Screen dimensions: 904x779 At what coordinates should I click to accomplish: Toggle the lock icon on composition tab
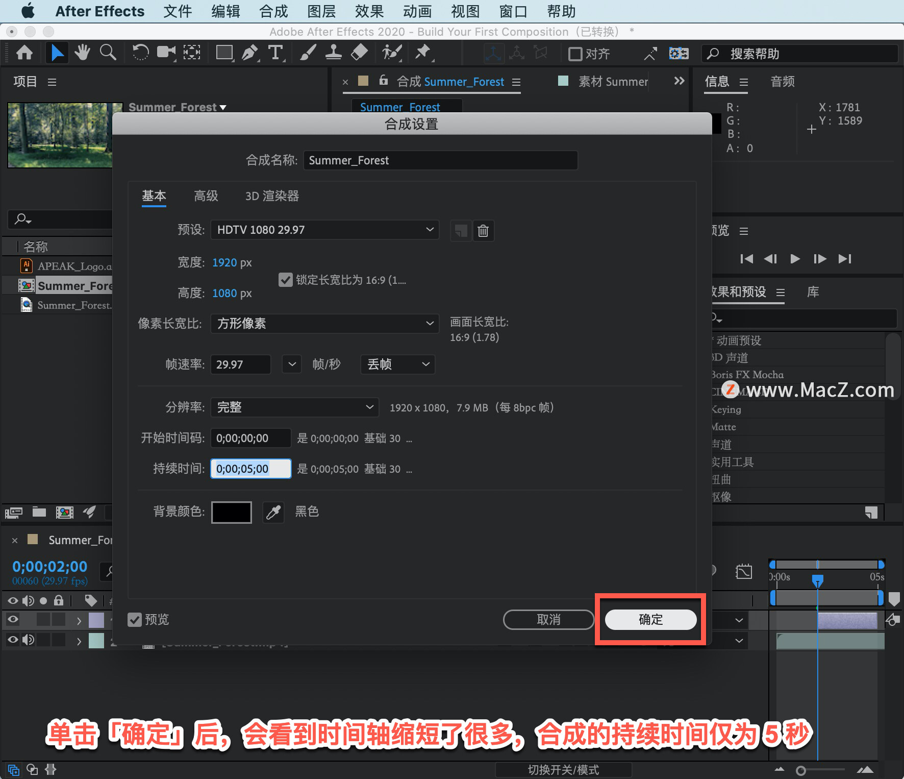(384, 80)
